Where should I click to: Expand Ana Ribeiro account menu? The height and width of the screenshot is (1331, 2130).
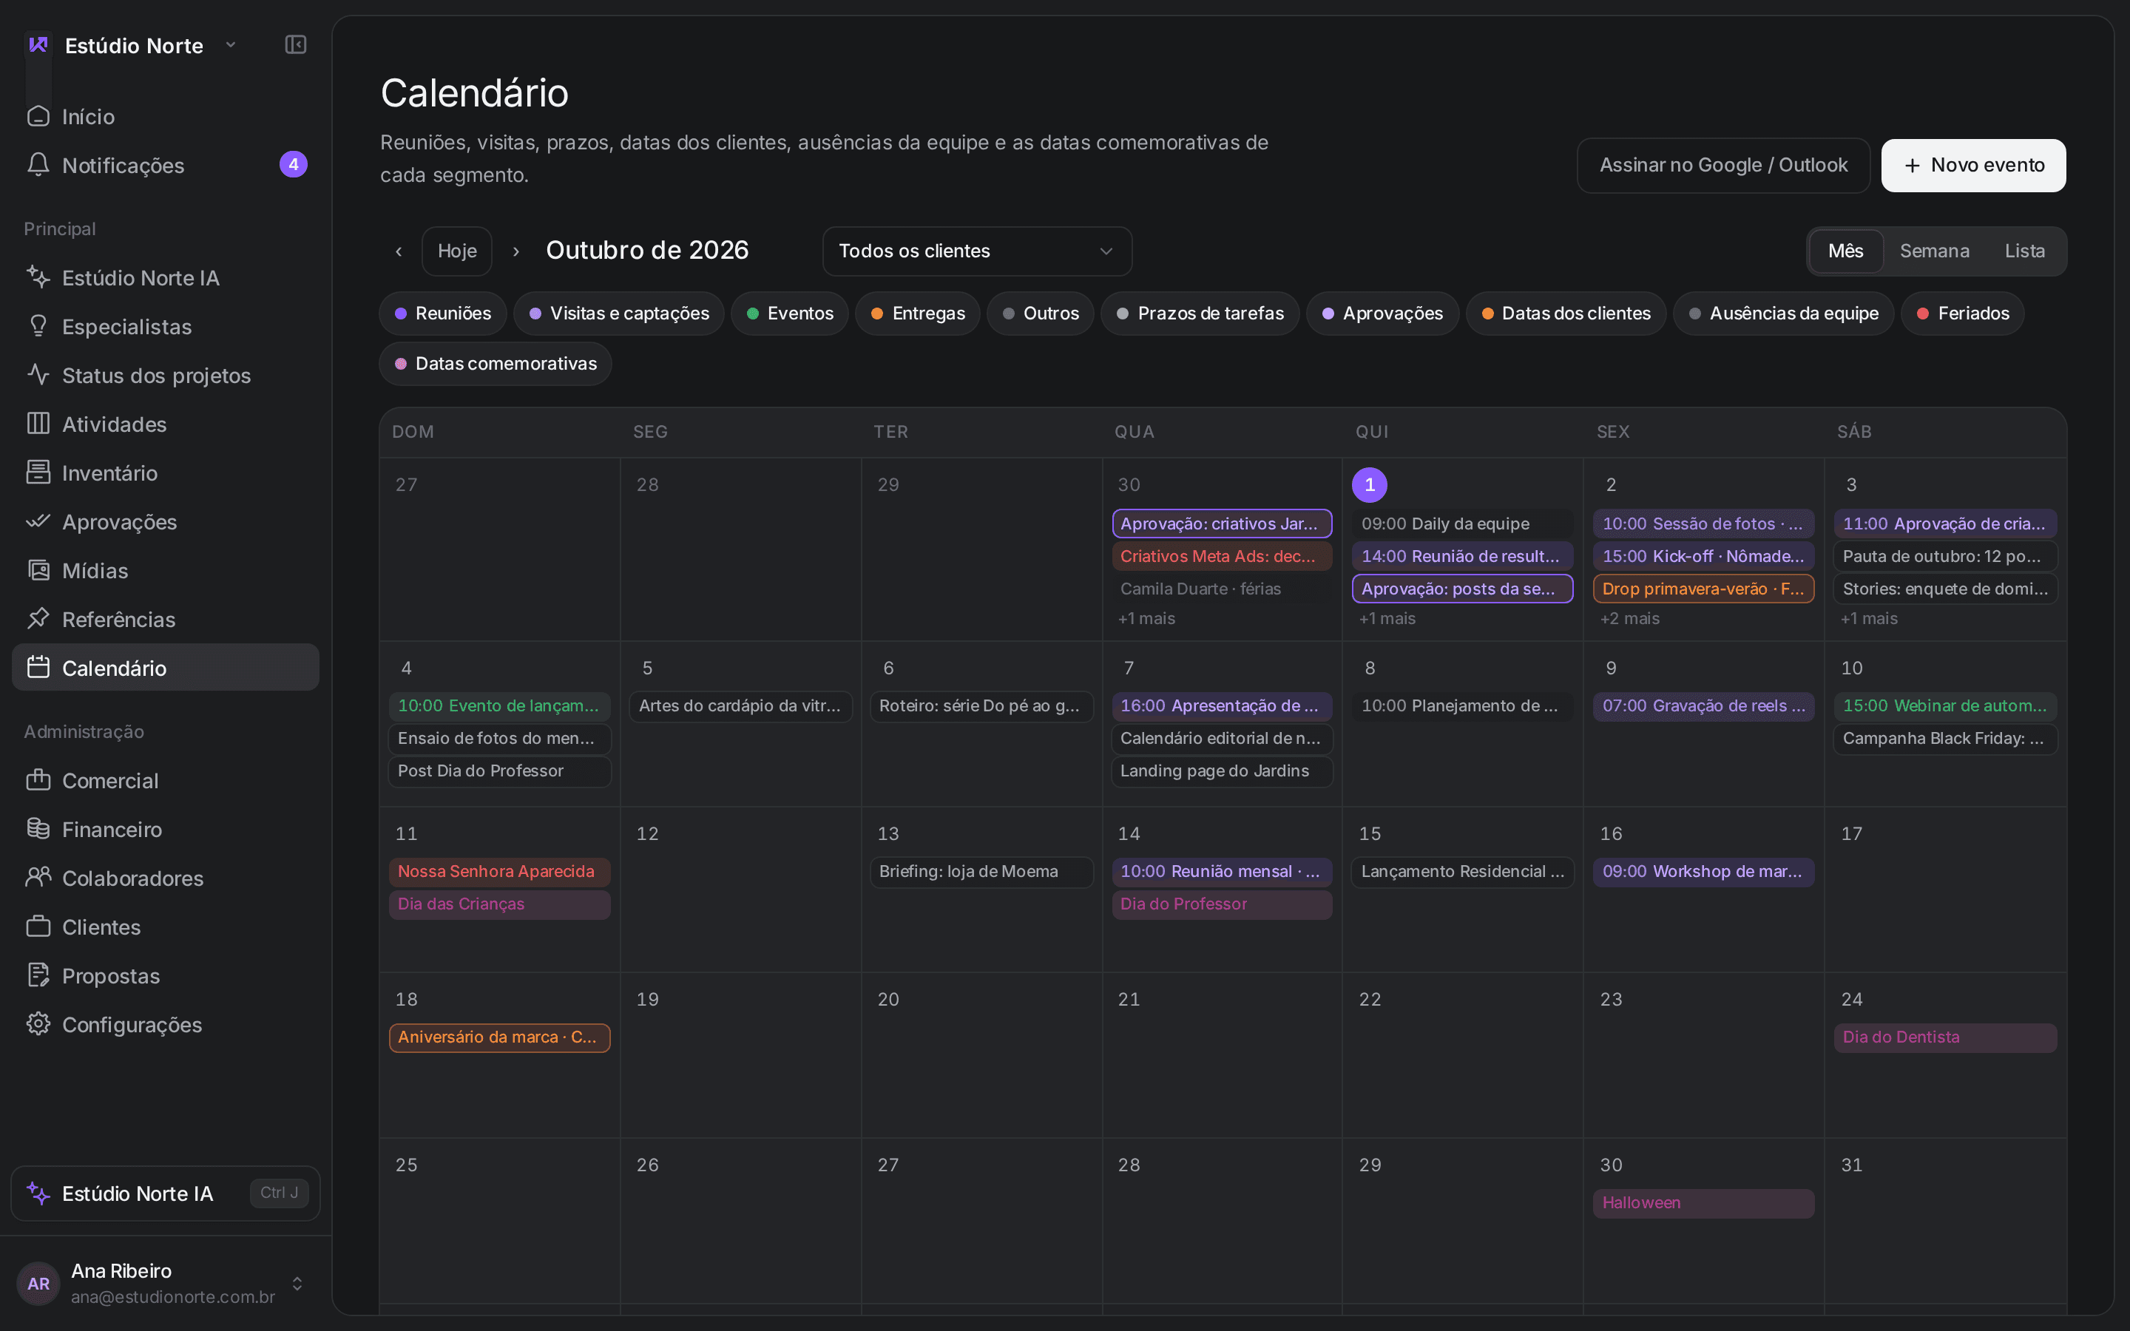[x=166, y=1284]
